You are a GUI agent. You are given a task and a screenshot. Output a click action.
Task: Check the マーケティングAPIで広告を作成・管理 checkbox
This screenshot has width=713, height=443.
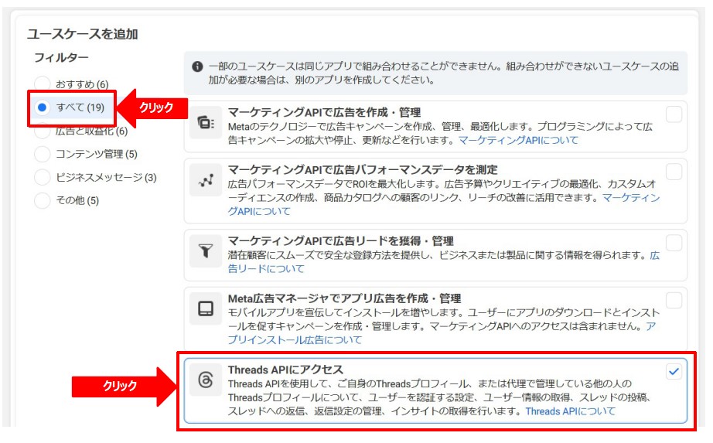click(674, 114)
